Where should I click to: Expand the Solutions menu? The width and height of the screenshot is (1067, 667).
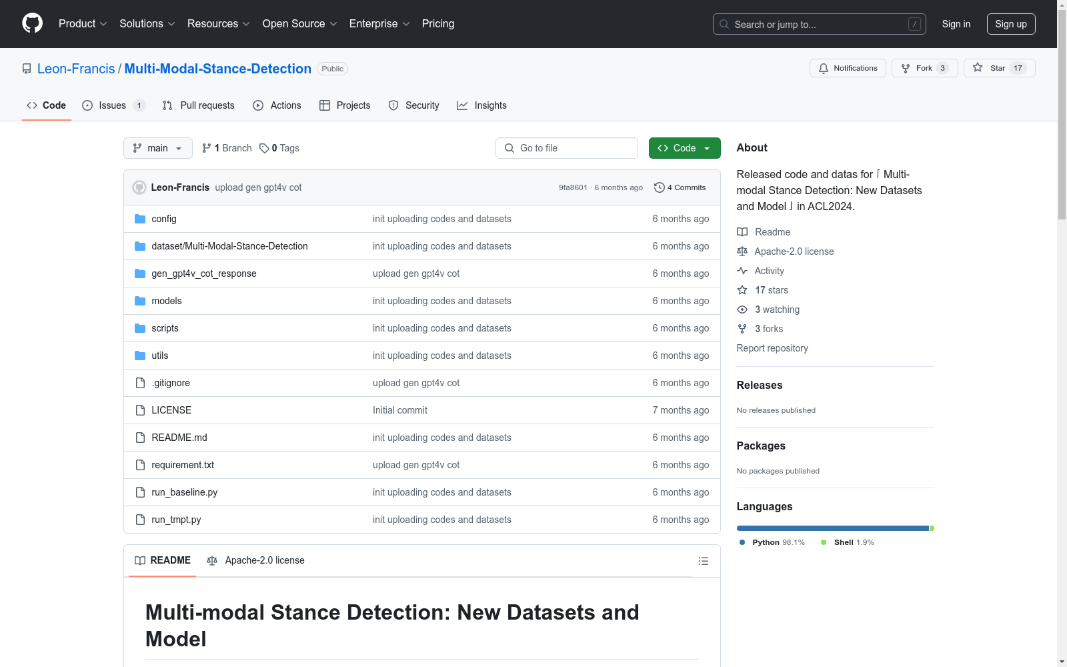147,23
